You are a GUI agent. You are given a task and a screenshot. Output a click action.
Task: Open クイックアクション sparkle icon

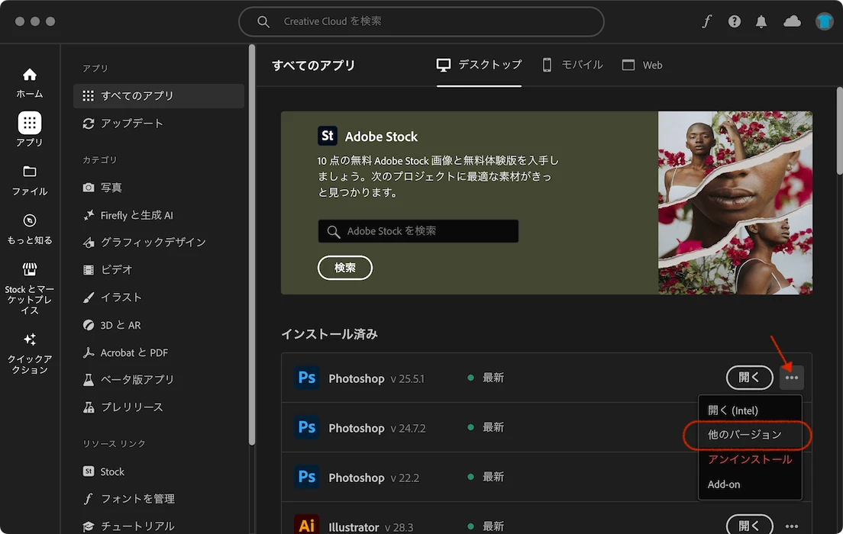(x=30, y=339)
